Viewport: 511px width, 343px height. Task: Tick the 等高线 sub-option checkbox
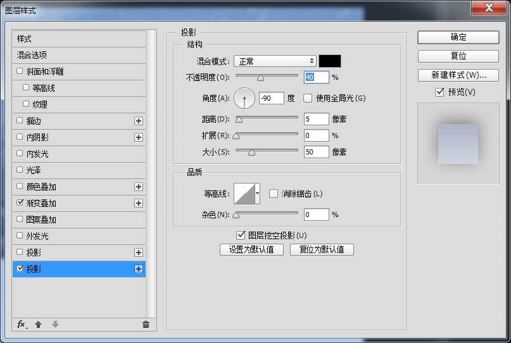(x=26, y=87)
